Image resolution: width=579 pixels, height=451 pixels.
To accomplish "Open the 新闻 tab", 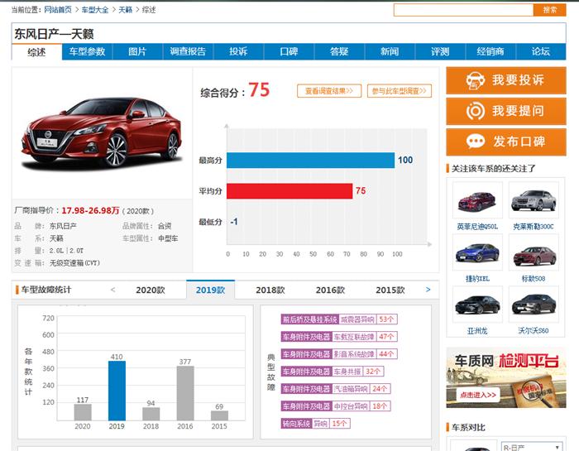I will pos(390,51).
